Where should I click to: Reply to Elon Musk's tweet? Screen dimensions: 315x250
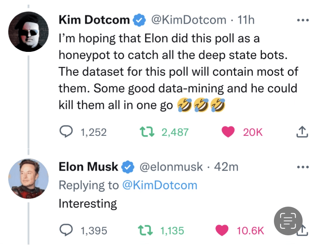pos(67,231)
